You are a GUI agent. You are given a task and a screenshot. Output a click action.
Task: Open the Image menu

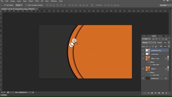(x=13, y=1)
